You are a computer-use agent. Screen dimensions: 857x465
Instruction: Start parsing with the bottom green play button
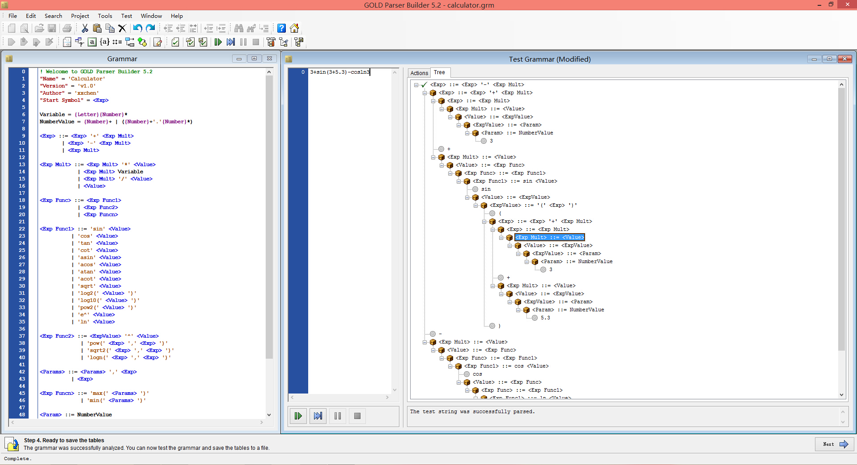pos(298,416)
